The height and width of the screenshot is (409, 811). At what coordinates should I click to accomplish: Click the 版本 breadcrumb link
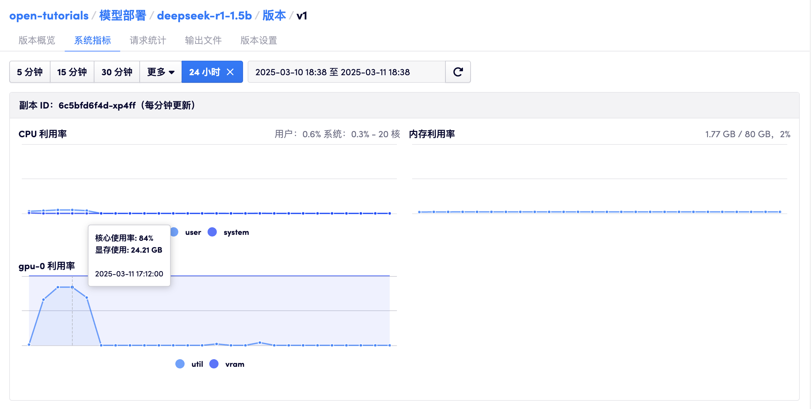pos(275,15)
